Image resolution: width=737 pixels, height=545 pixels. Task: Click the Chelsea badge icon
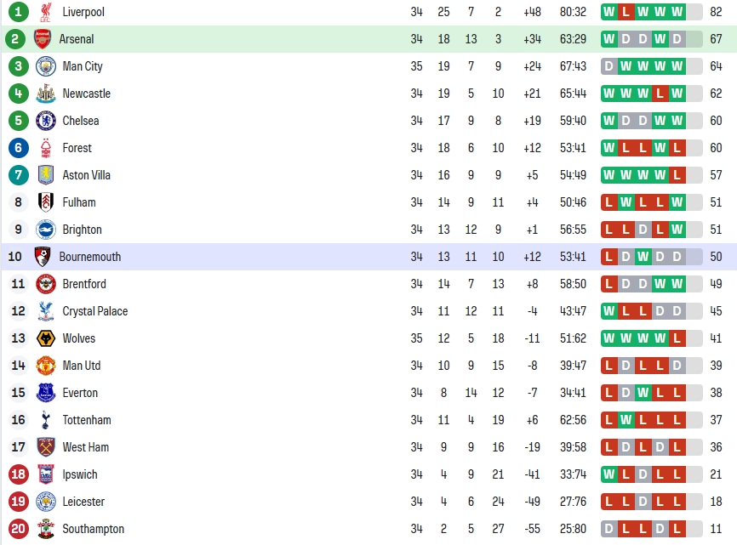(x=46, y=121)
